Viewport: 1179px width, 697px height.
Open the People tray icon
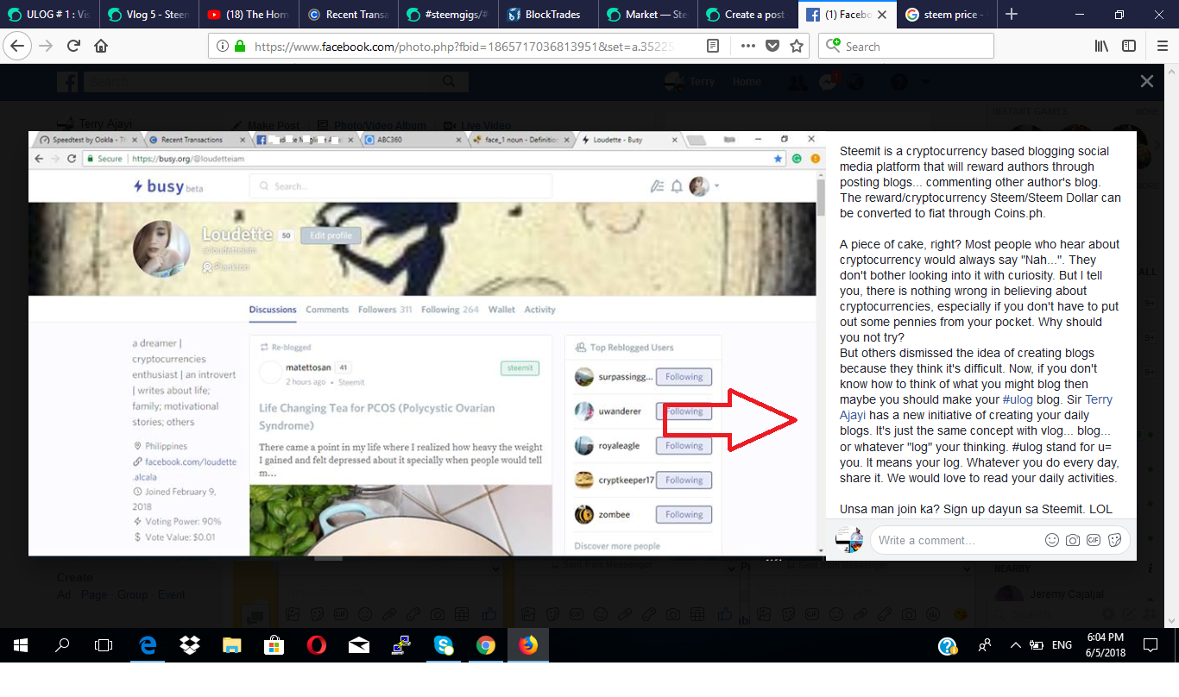click(985, 645)
